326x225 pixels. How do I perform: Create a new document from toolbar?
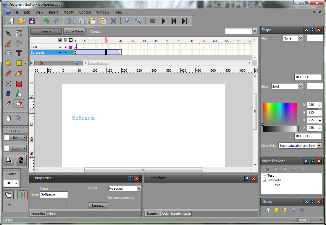(x=10, y=21)
